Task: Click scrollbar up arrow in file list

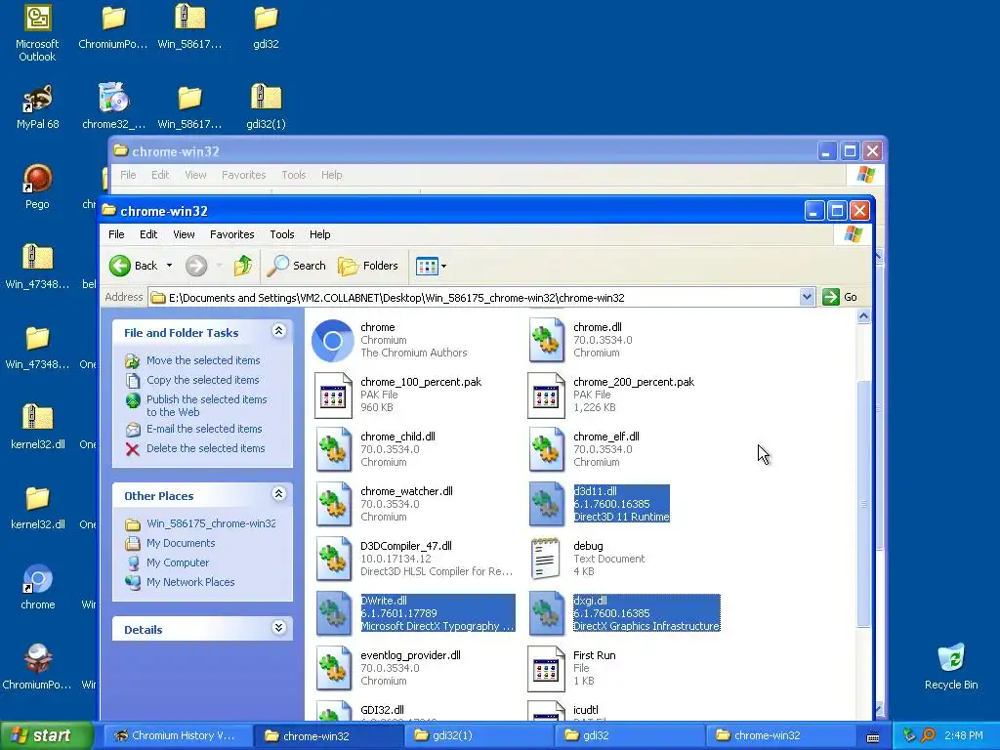Action: [863, 315]
